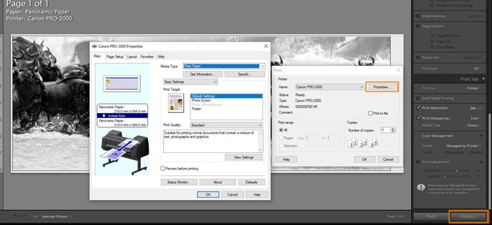Click the View Settings button
Viewport: 492px width, 225px height.
pos(244,157)
